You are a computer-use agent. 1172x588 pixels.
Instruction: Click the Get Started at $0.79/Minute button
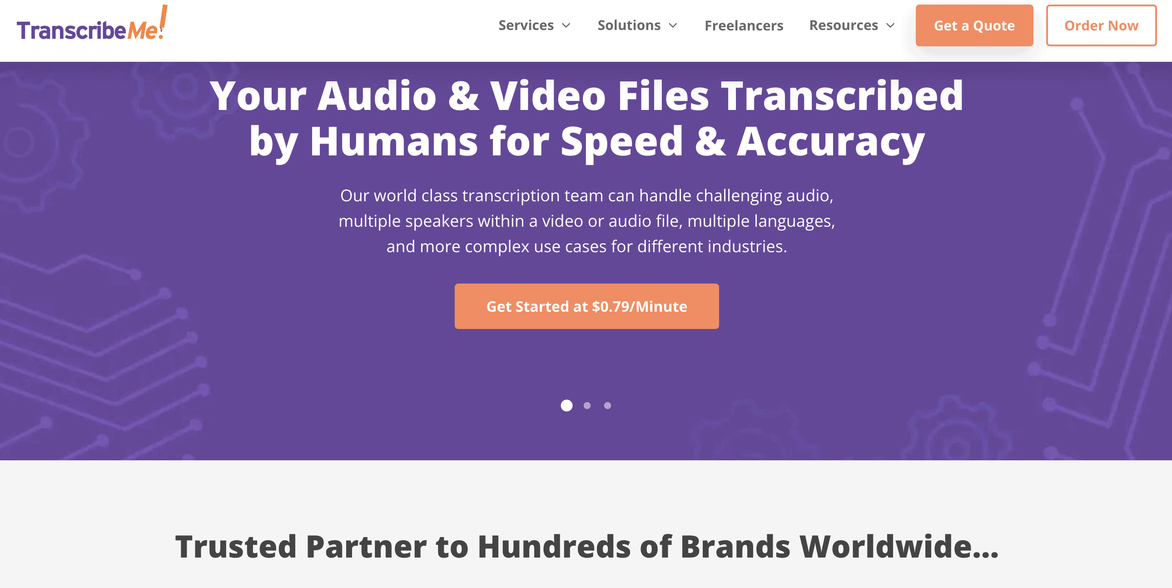586,306
